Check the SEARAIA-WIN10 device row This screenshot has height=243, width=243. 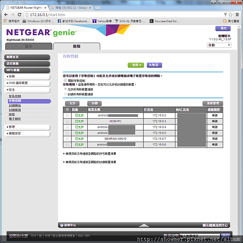pos(67,139)
